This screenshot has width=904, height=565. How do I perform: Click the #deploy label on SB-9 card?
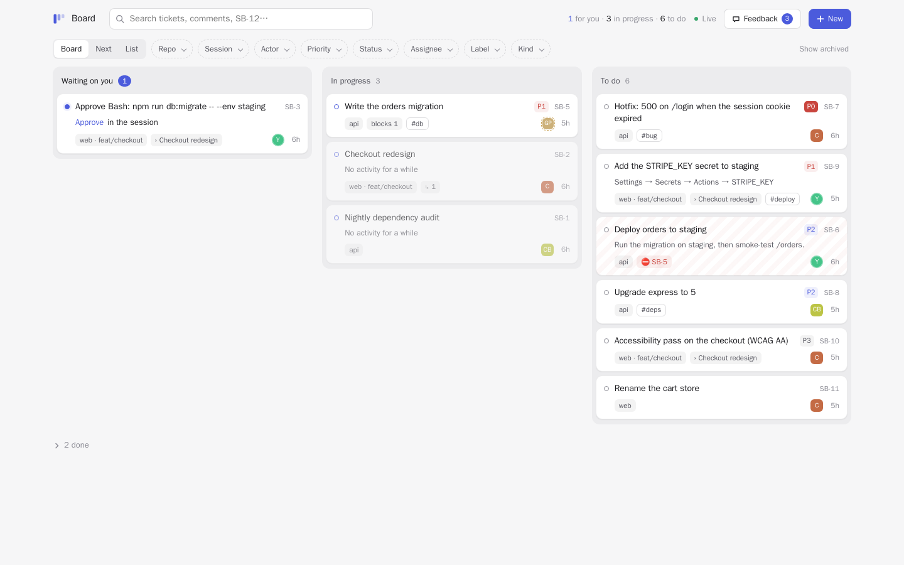click(x=782, y=199)
